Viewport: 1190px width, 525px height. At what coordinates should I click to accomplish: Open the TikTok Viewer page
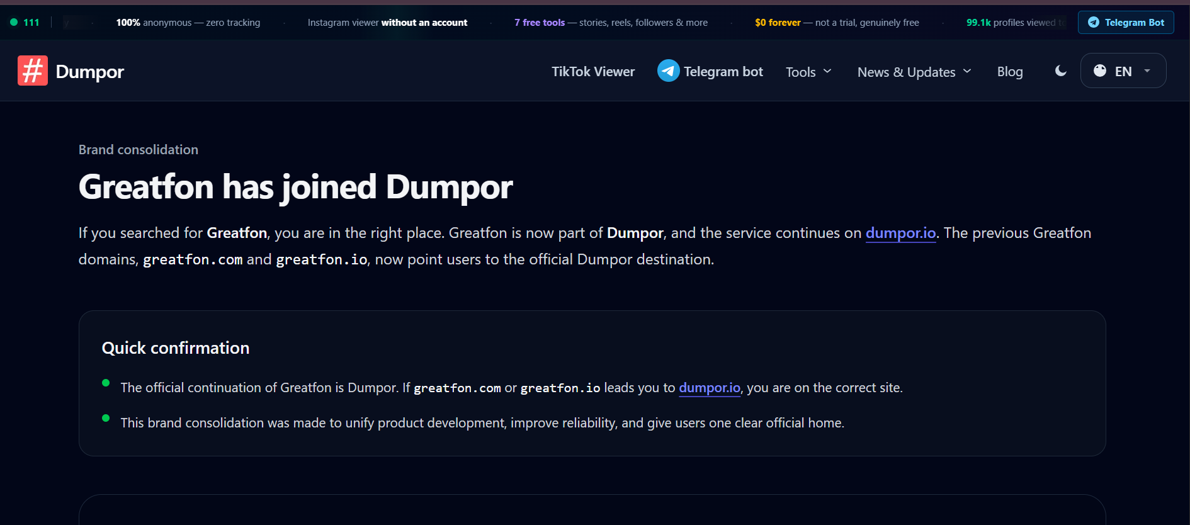[593, 72]
